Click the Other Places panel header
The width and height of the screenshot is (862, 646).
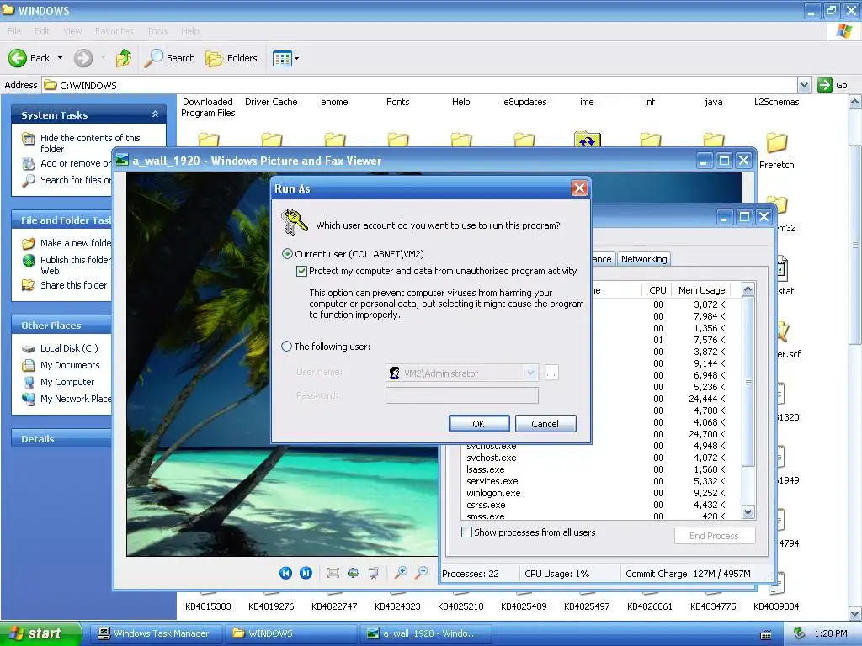(x=61, y=326)
